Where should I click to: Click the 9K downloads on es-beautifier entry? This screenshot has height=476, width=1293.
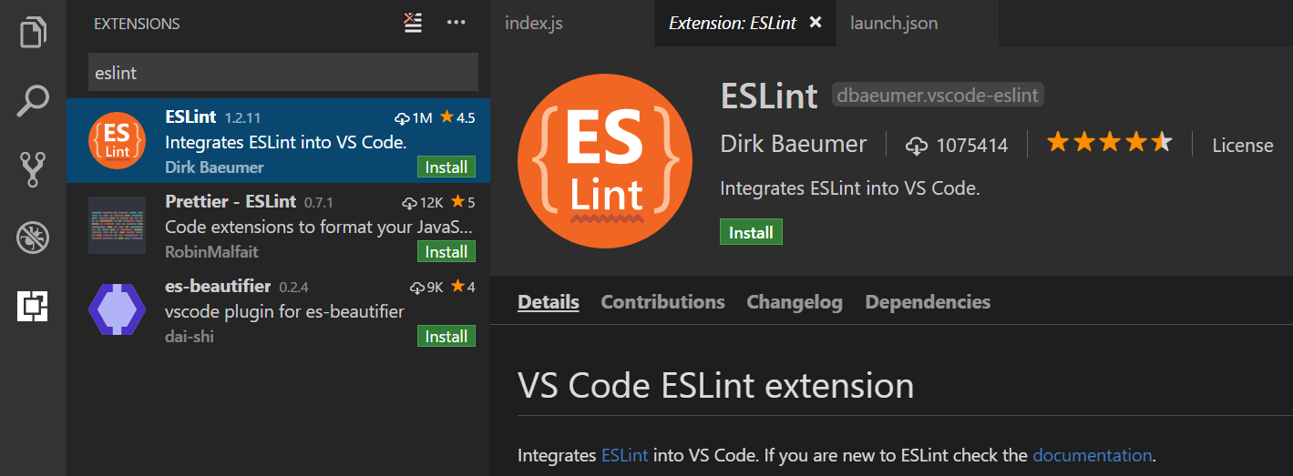426,287
